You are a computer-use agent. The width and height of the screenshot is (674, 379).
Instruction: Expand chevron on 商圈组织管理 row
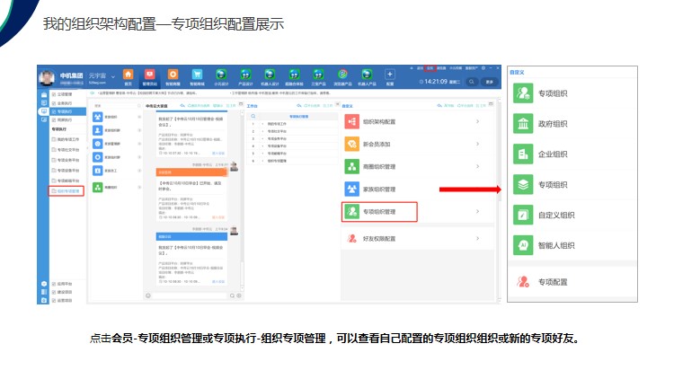pyautogui.click(x=477, y=166)
